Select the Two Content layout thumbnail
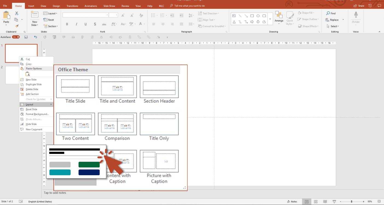 [75, 124]
